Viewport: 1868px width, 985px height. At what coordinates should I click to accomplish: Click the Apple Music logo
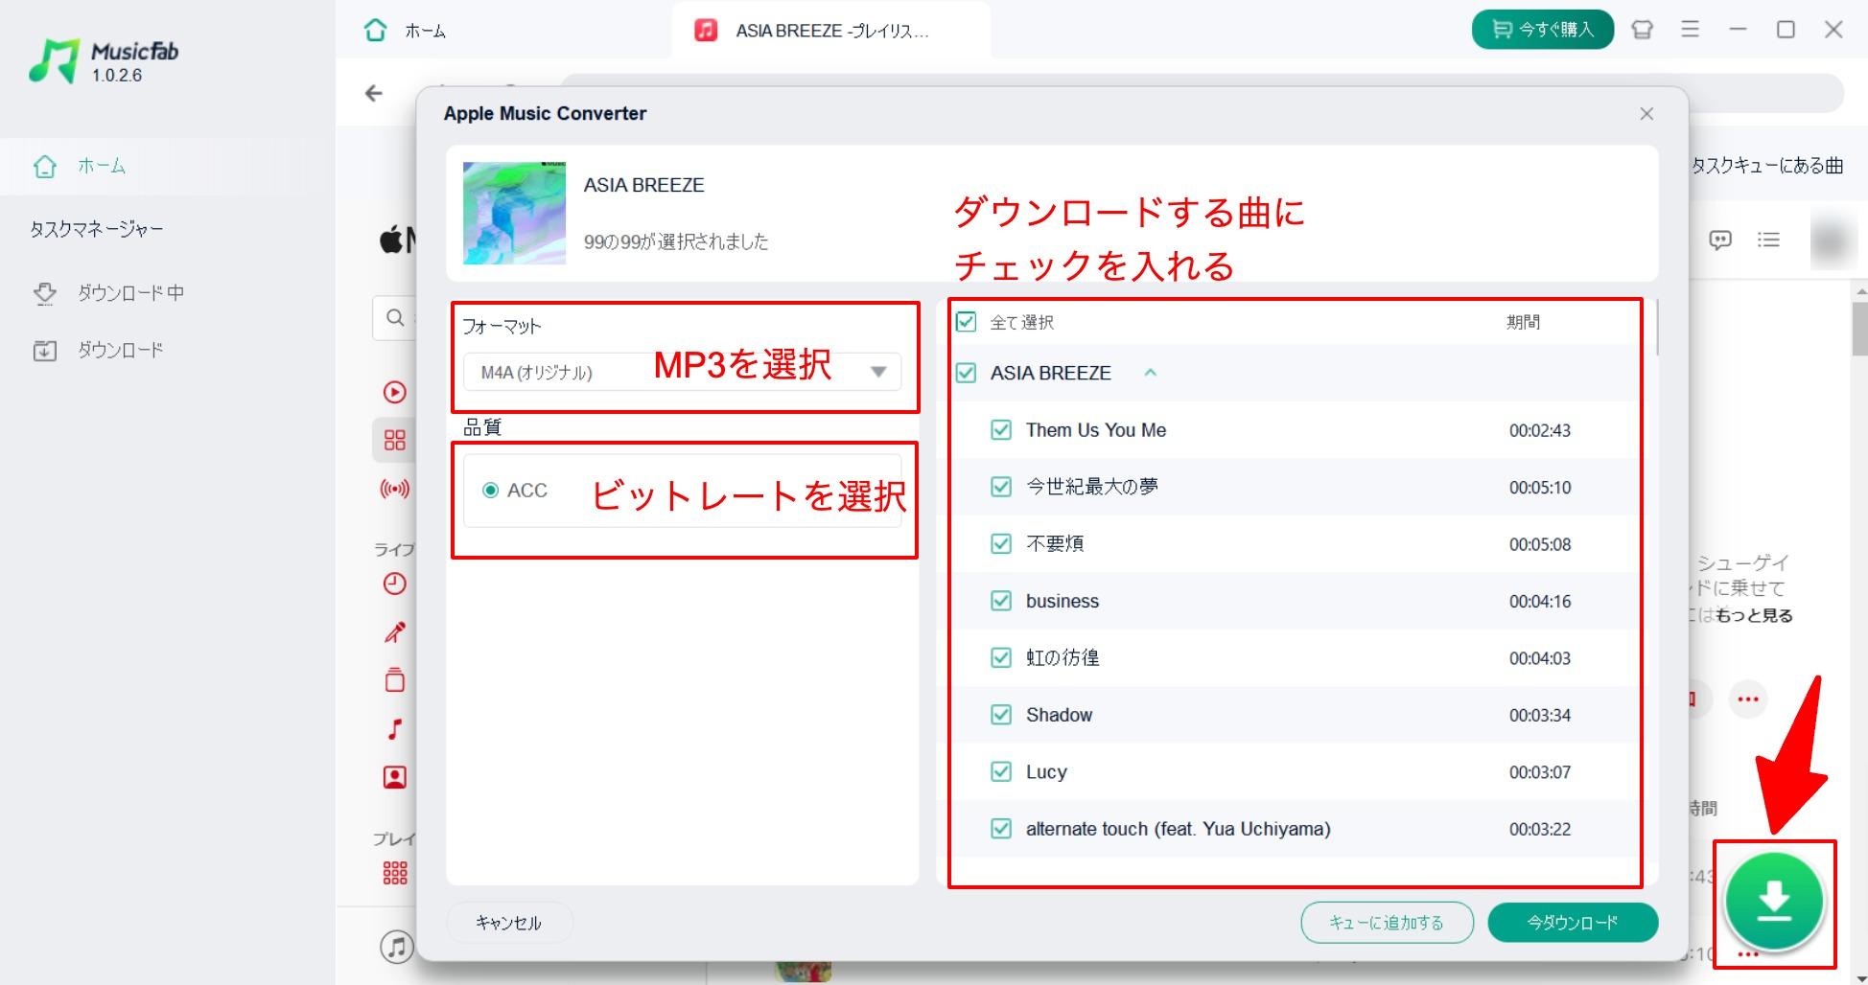397,239
